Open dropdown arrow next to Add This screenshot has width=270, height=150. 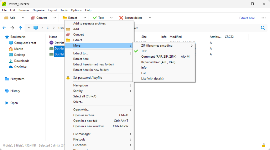click(x=23, y=18)
